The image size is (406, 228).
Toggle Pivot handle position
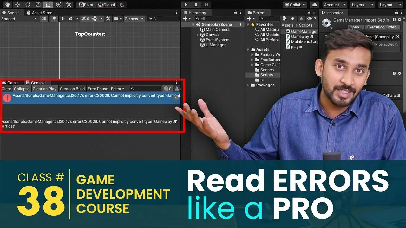click(86, 5)
